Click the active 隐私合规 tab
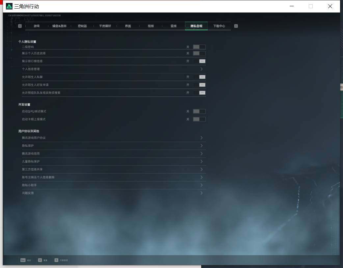 coord(196,26)
